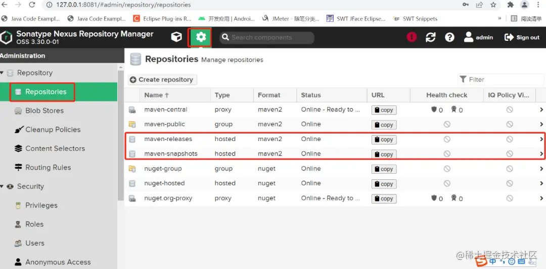Sign out of Nexus
The image size is (546, 269).
point(522,37)
